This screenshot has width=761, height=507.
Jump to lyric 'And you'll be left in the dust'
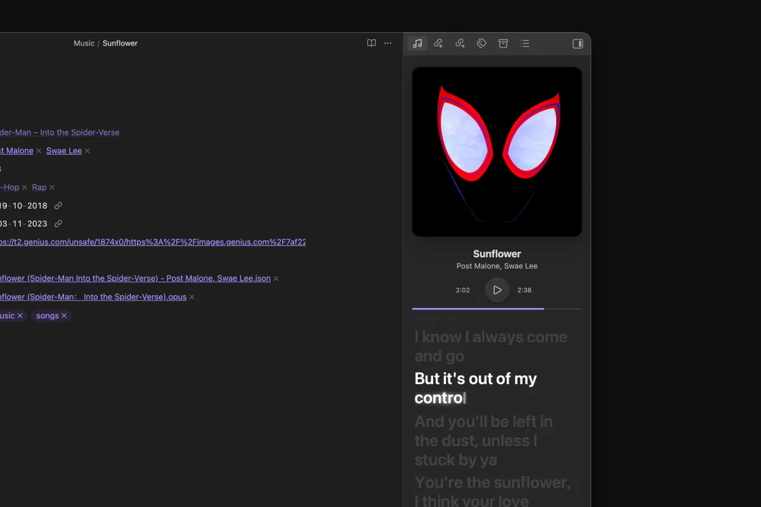(483, 440)
